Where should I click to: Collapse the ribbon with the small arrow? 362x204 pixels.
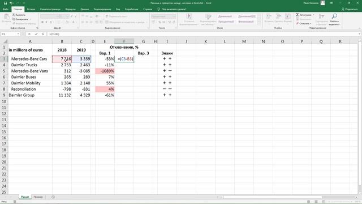(359, 28)
